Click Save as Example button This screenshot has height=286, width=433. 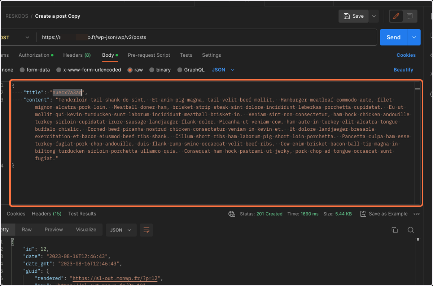click(x=384, y=214)
